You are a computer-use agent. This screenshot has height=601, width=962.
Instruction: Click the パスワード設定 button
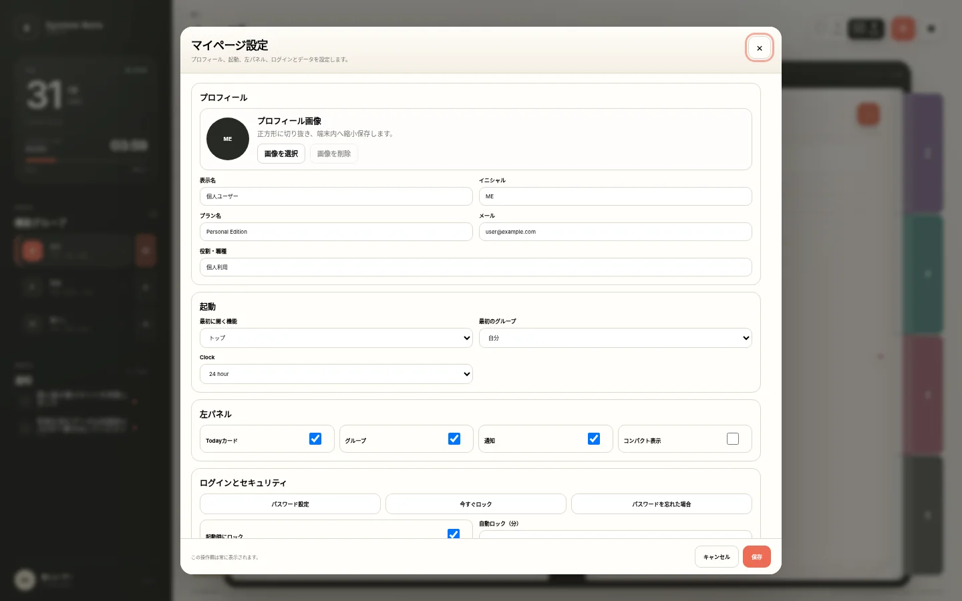[x=290, y=504]
